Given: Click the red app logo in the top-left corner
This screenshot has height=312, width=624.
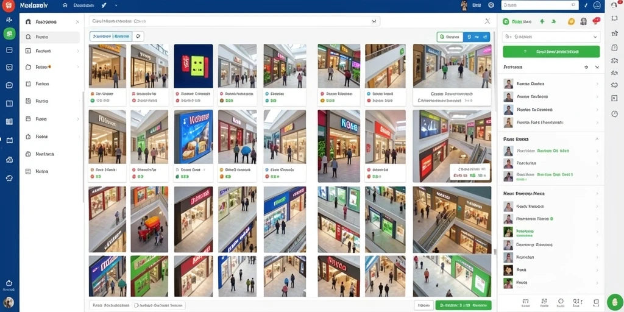Looking at the screenshot, I should pyautogui.click(x=9, y=5).
